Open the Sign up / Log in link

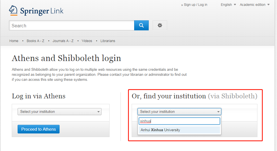click(x=195, y=5)
